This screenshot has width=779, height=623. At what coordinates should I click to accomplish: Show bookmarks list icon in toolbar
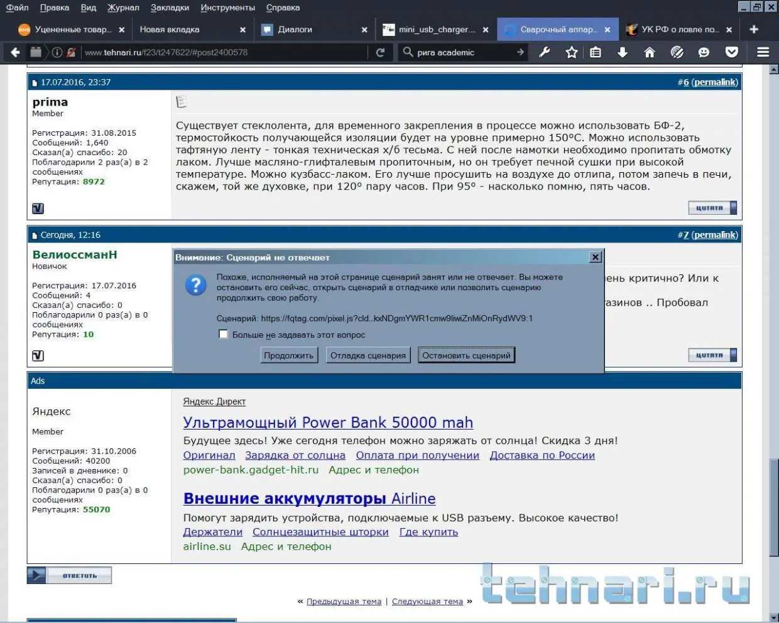click(x=596, y=52)
